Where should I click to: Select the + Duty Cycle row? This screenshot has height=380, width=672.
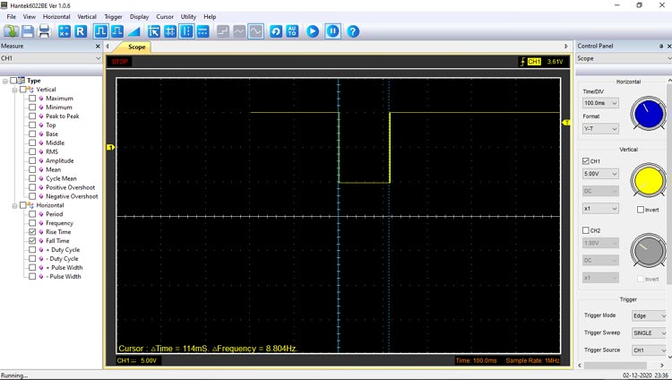click(x=63, y=250)
